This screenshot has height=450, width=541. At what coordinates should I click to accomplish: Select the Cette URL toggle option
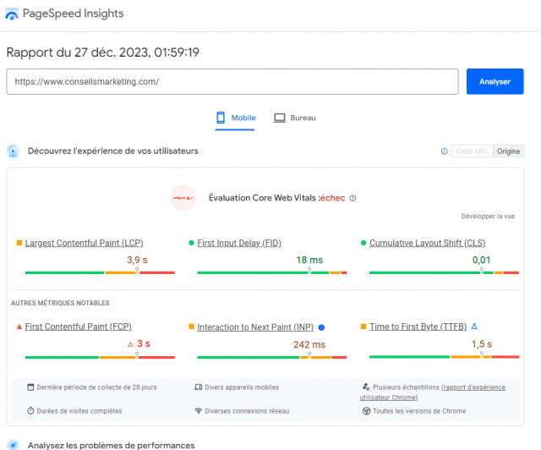(473, 151)
